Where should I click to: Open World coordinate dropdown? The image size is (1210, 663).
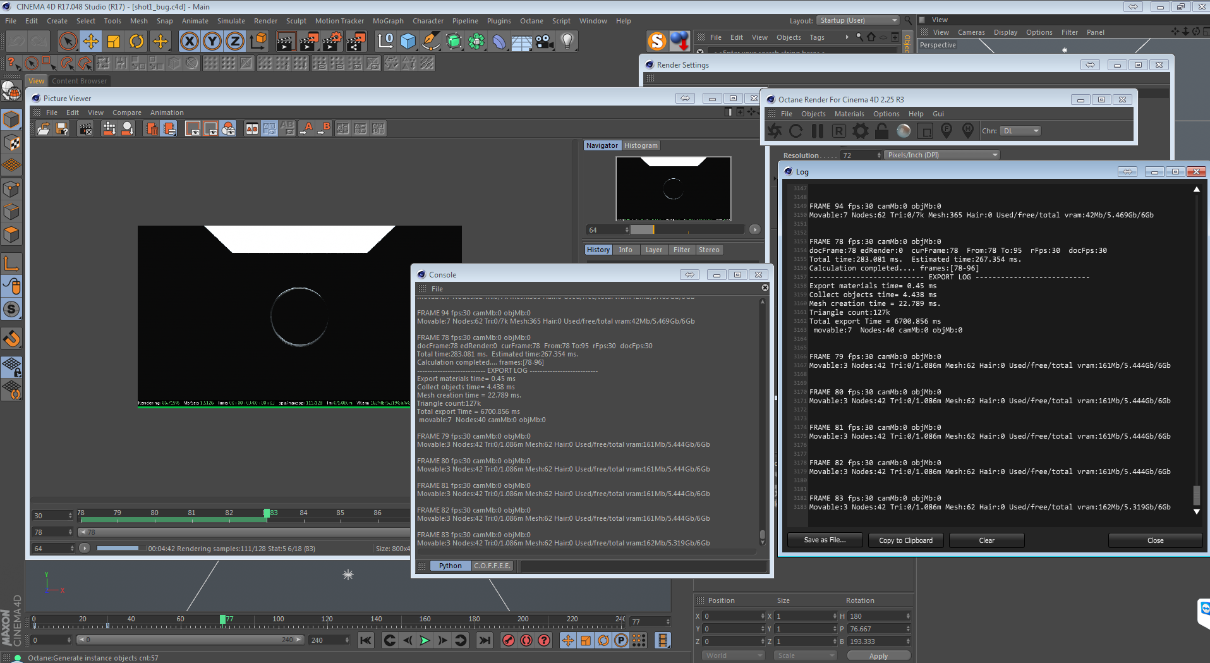(733, 655)
